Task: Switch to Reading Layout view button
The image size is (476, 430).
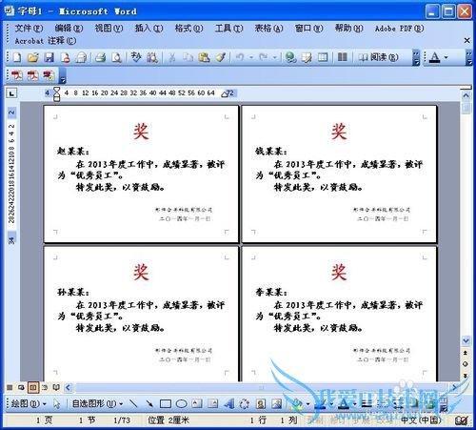Action: (x=56, y=387)
